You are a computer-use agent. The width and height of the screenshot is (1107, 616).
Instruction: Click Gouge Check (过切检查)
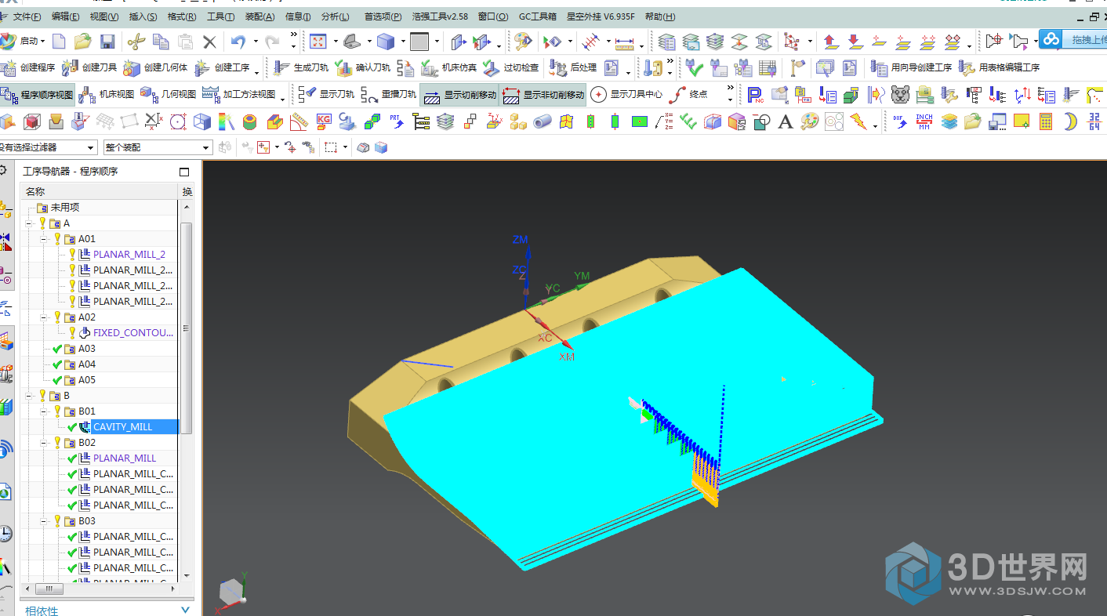pos(510,68)
